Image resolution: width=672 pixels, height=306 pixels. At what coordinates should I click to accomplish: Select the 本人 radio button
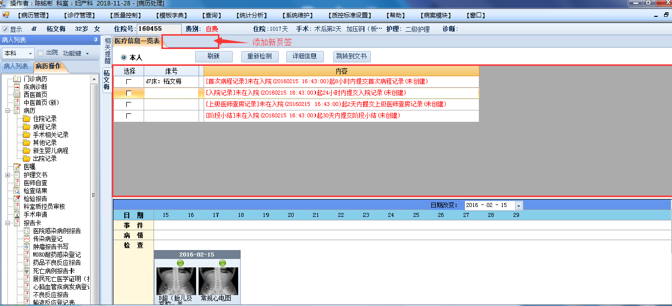124,57
